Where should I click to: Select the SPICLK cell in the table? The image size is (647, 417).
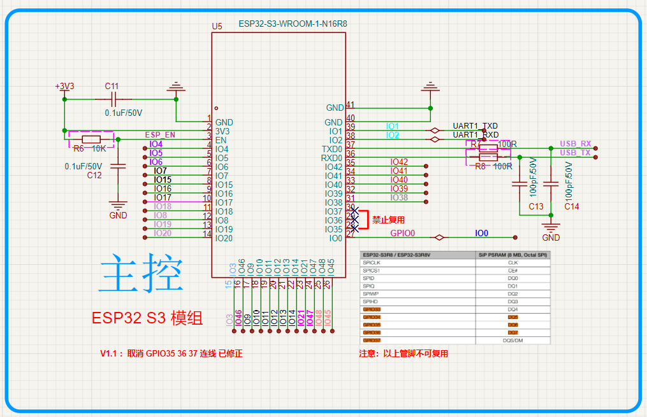(418, 262)
